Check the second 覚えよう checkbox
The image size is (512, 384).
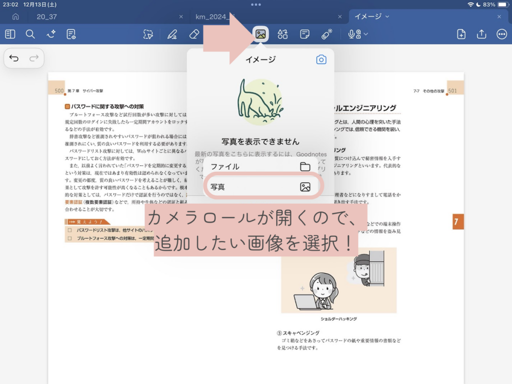click(69, 238)
